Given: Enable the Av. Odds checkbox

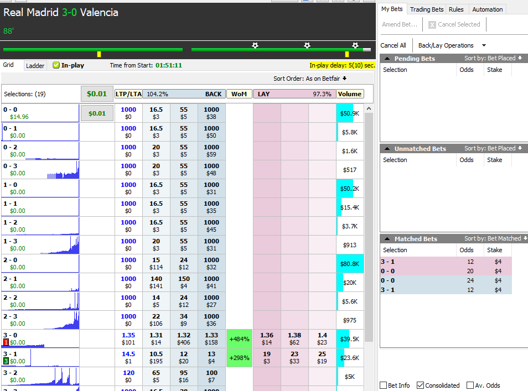Looking at the screenshot, I should (470, 385).
